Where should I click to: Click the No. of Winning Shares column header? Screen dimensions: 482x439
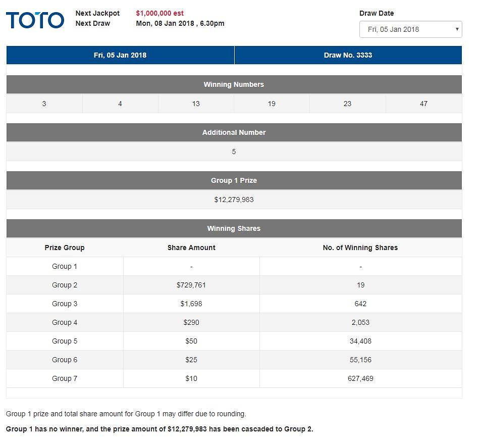(360, 248)
